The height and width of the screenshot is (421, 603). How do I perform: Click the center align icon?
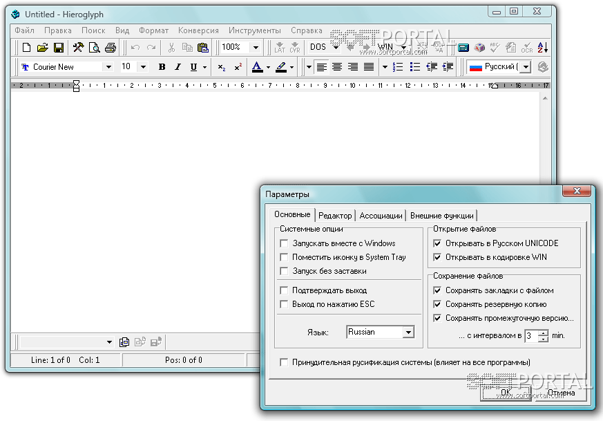337,67
